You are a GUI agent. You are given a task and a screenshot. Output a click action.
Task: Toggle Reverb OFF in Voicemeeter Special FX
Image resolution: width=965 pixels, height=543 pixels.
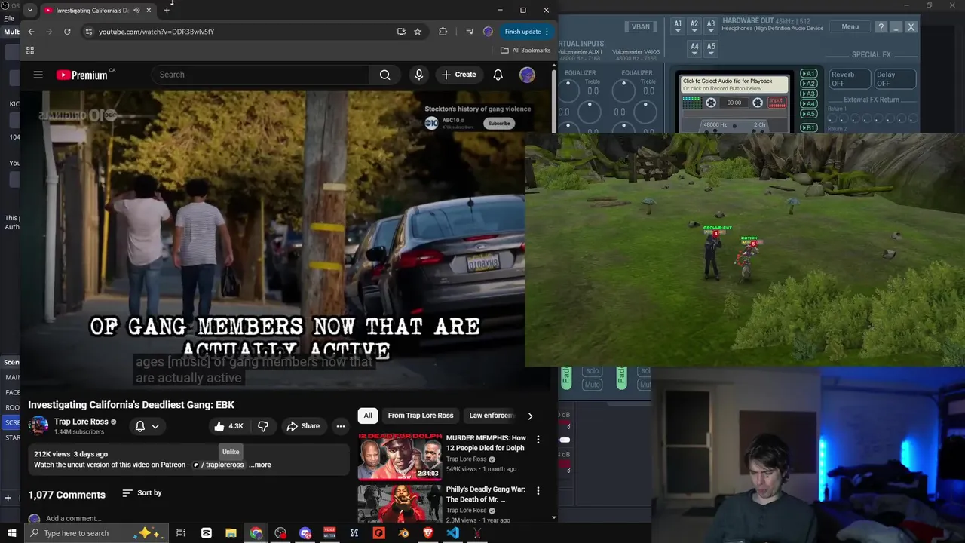click(848, 79)
